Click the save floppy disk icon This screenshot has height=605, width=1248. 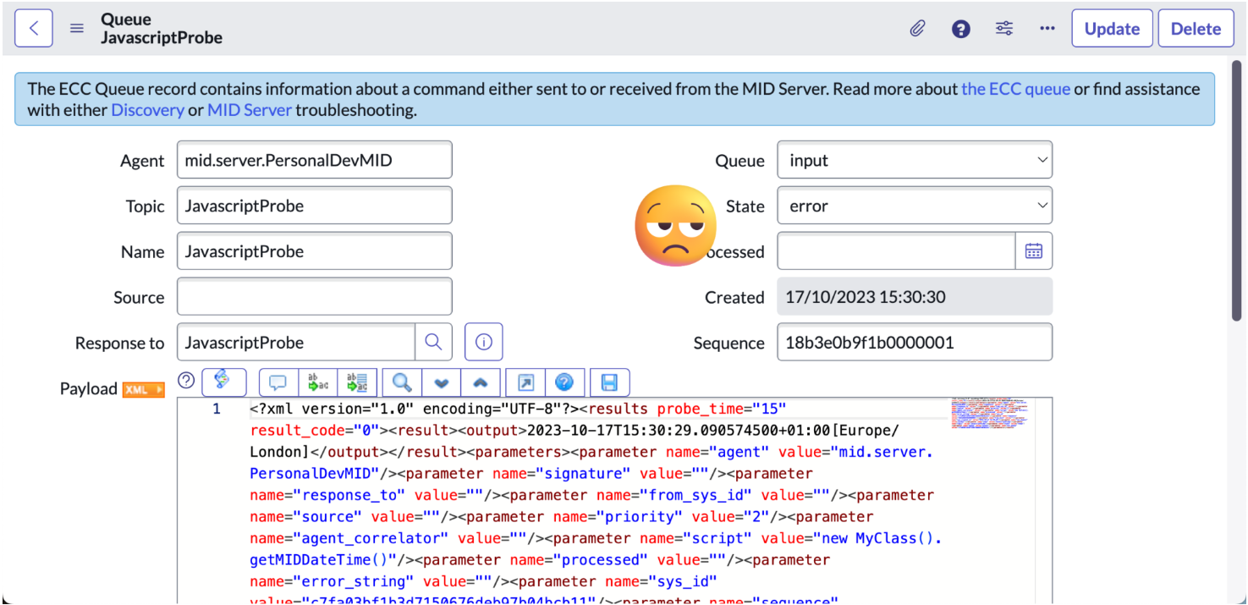point(609,382)
